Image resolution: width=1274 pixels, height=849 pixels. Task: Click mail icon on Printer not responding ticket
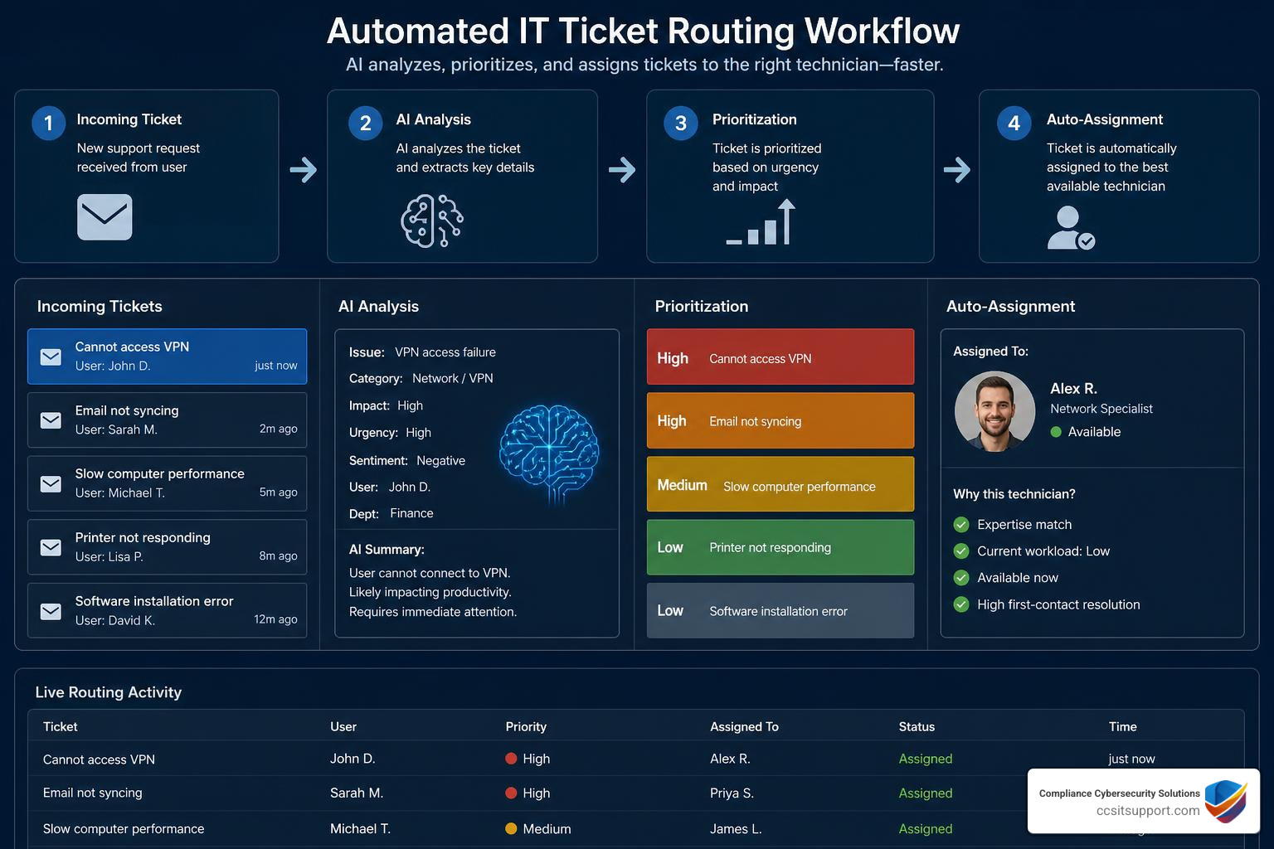tap(51, 548)
